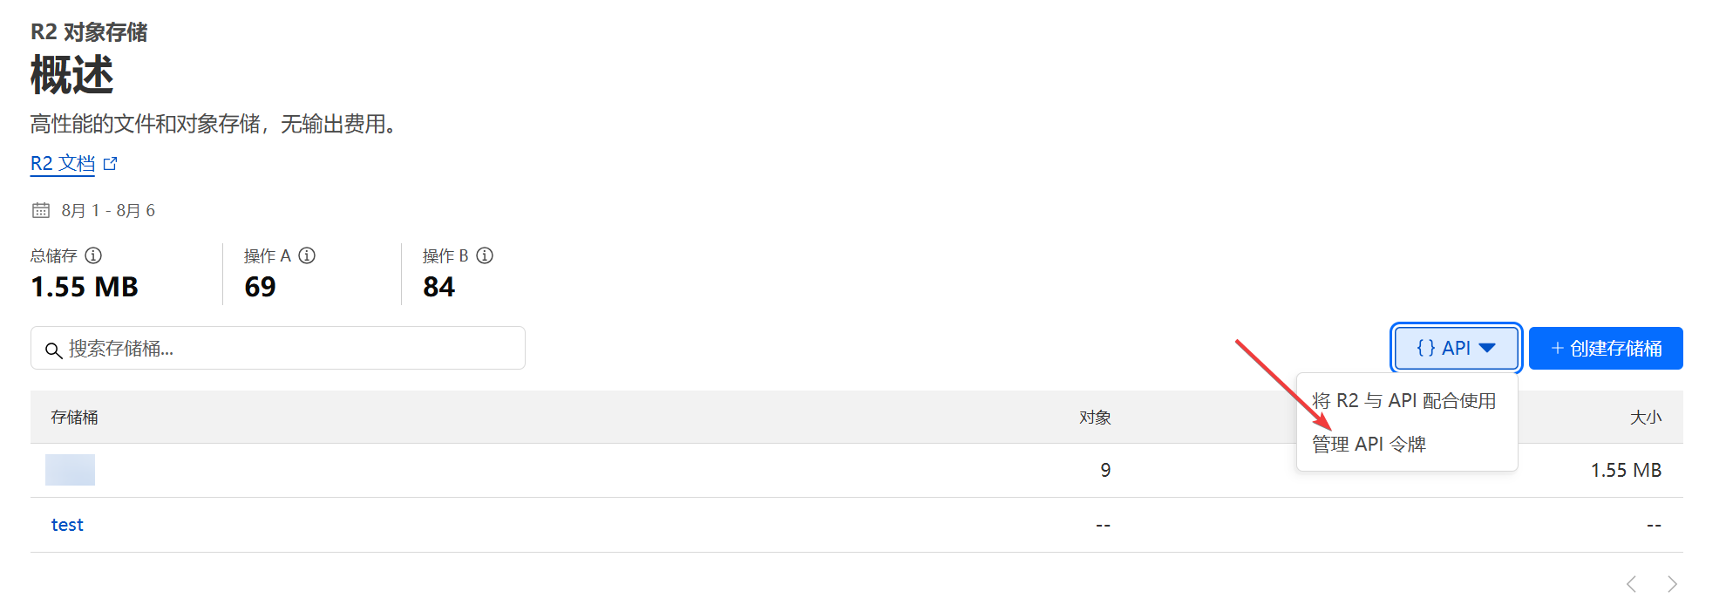Go to the previous page of buckets

(x=1631, y=583)
